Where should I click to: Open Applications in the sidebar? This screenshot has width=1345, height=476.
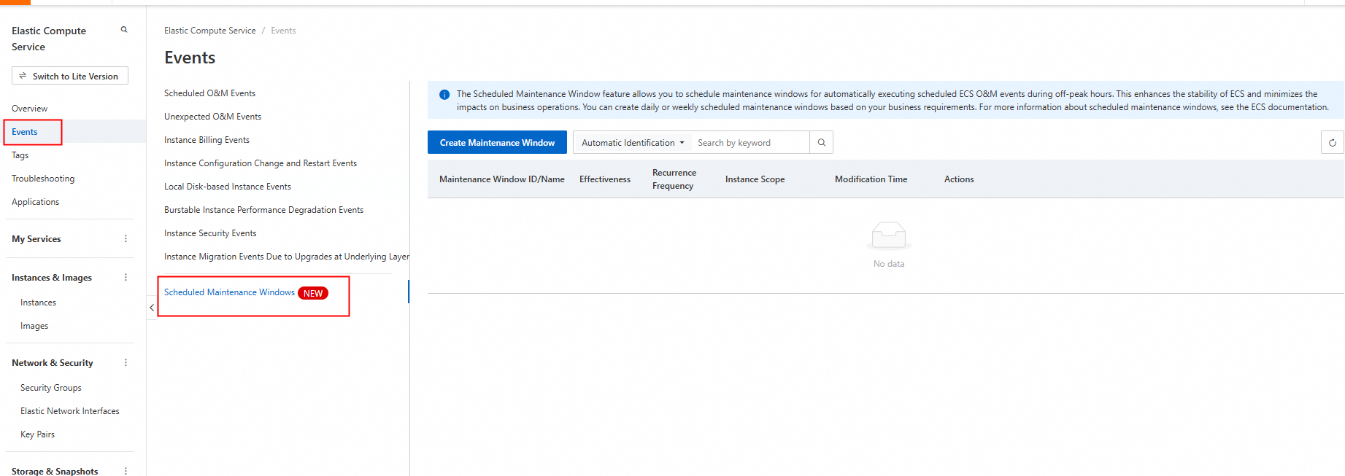(x=35, y=202)
